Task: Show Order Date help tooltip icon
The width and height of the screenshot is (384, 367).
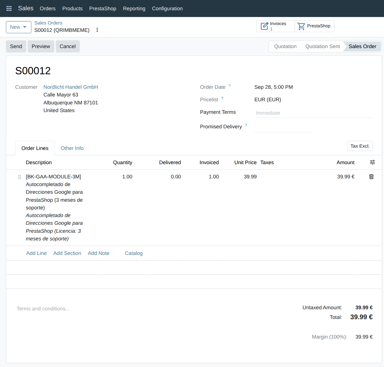Action: pyautogui.click(x=229, y=86)
